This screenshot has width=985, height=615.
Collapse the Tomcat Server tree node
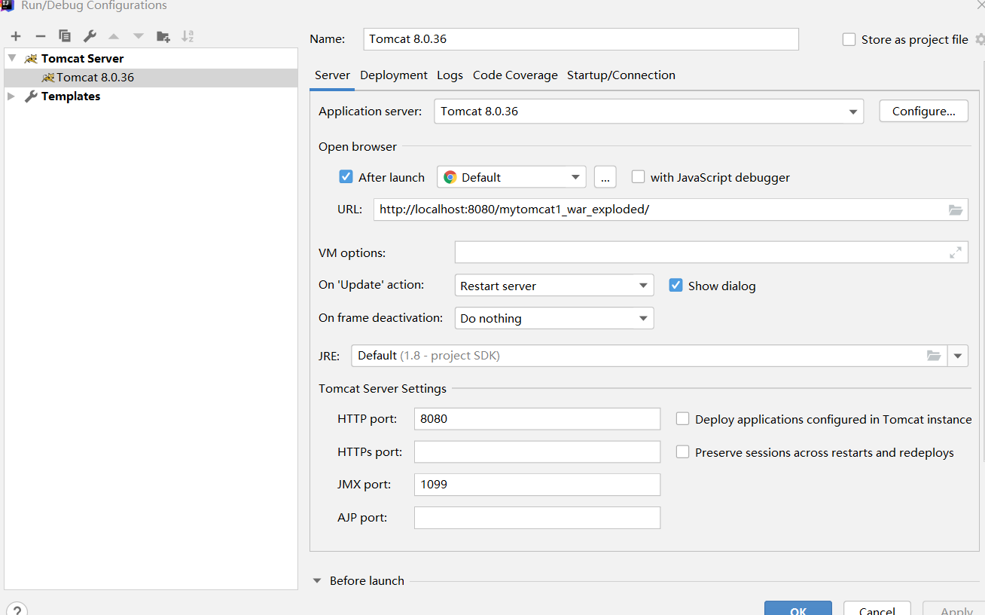(12, 58)
